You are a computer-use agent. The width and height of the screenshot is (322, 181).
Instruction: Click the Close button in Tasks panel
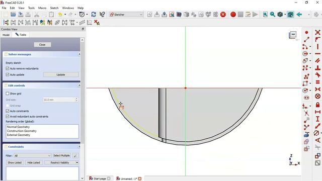pos(42,45)
